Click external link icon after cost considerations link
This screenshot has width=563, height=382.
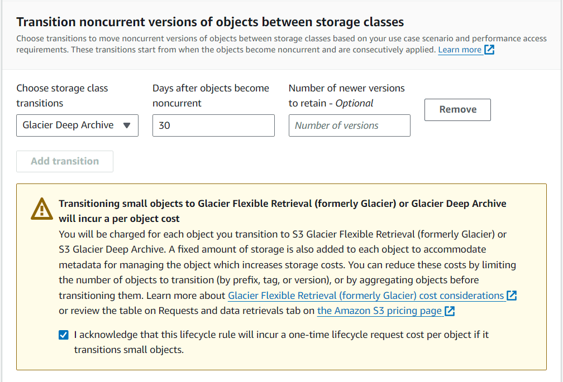pos(512,296)
